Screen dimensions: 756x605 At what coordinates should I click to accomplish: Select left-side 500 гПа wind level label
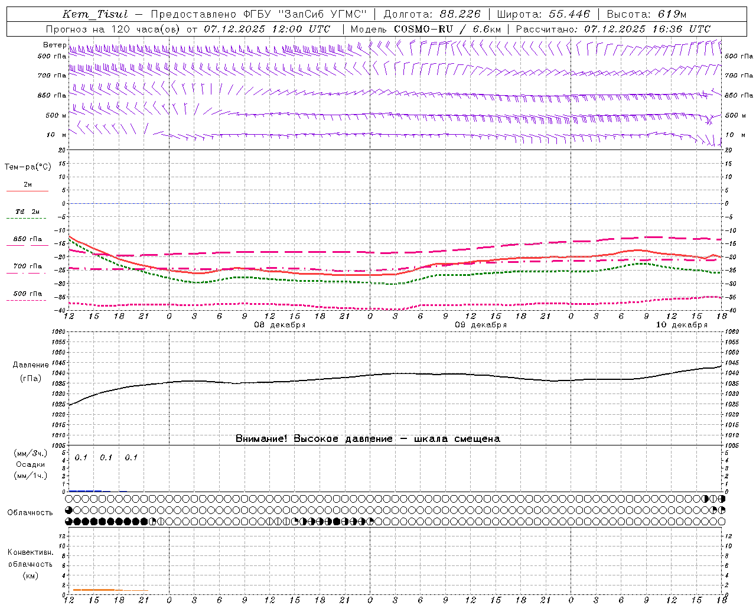coord(52,56)
